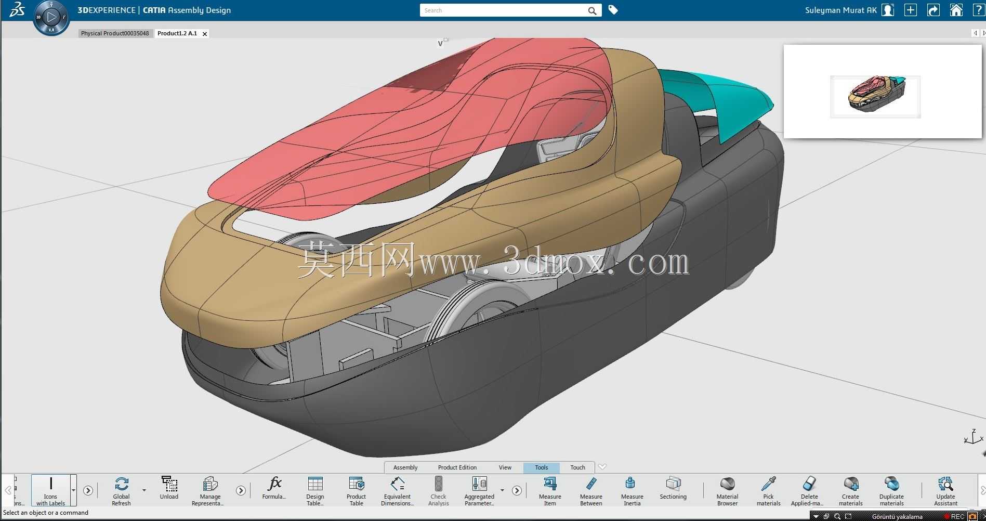The height and width of the screenshot is (521, 986).
Task: Click the recorder zoom magnifier icon
Action: [837, 516]
